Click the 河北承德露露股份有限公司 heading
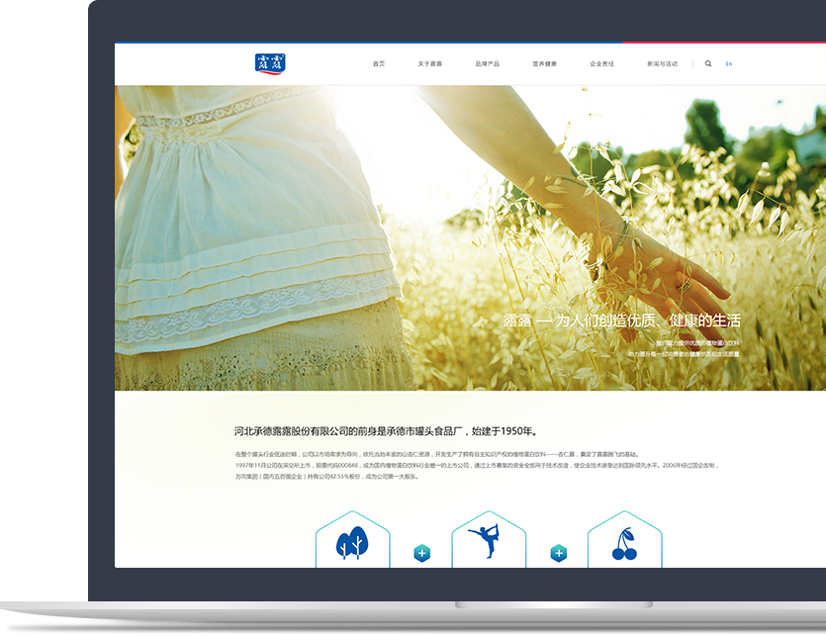Screen dimensions: 826x636 [386, 431]
